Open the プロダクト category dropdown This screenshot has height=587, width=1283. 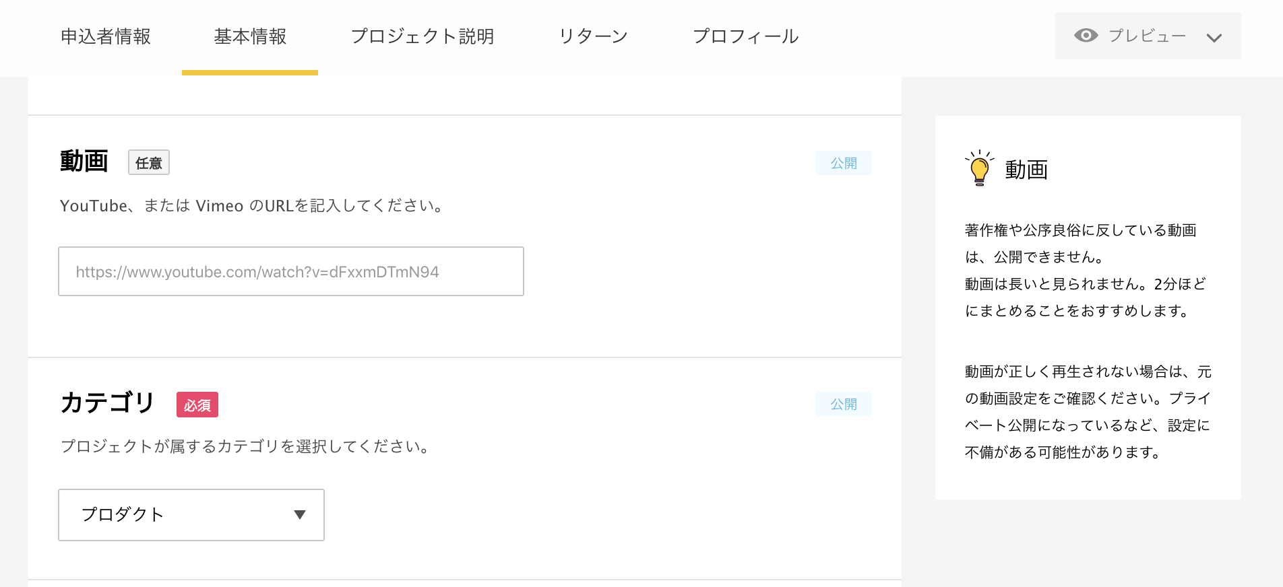[191, 515]
